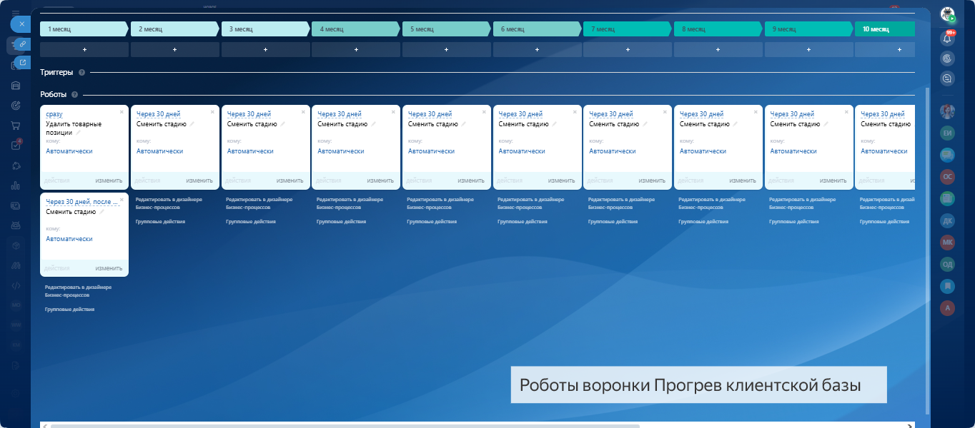The height and width of the screenshot is (428, 975).
Task: Select the 7 месяц stage header
Action: [626, 29]
